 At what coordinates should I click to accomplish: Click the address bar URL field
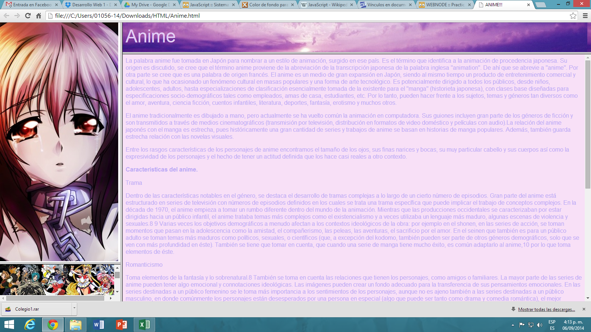(x=295, y=15)
